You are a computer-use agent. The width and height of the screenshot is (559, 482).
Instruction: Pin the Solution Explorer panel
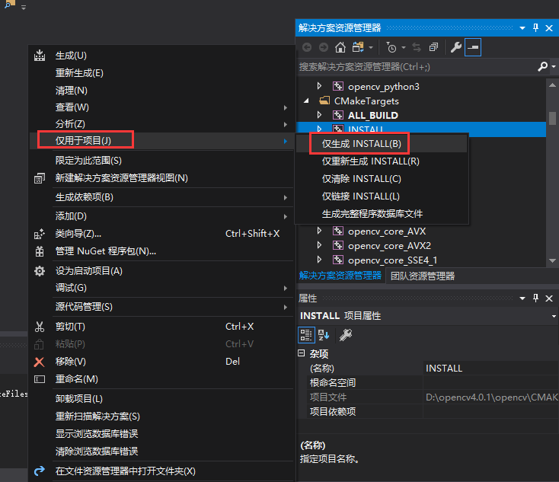pos(535,28)
